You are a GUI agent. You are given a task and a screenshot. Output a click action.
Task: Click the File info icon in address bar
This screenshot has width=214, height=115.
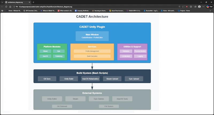[16, 7]
